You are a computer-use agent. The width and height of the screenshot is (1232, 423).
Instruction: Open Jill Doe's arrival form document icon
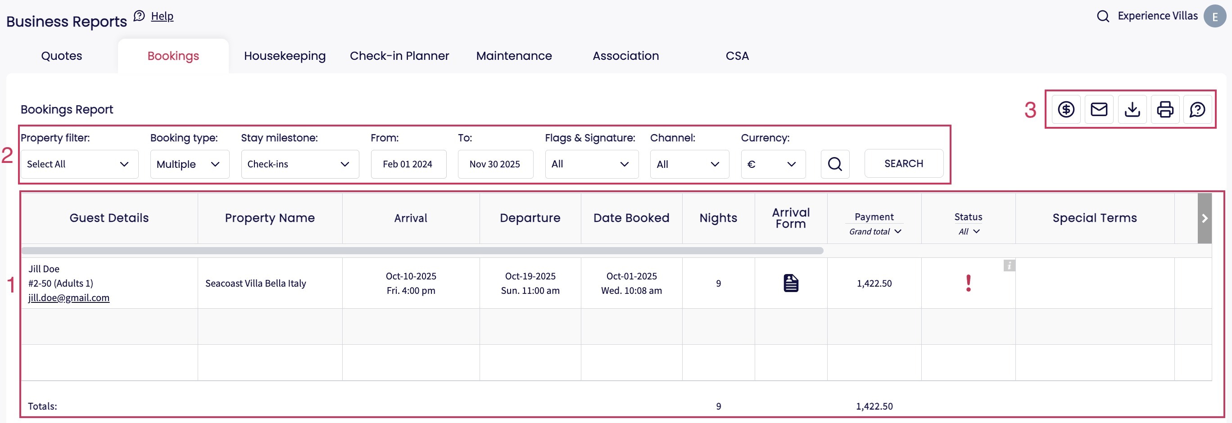(x=791, y=283)
